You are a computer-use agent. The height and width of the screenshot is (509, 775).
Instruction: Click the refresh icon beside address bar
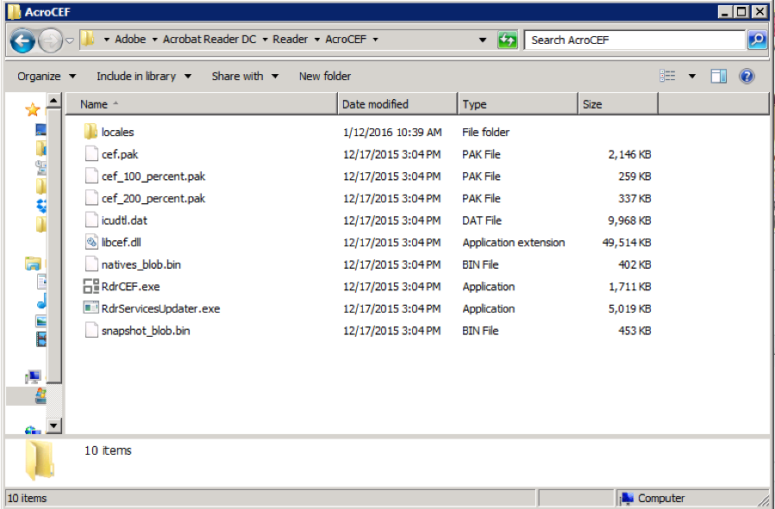click(x=507, y=40)
